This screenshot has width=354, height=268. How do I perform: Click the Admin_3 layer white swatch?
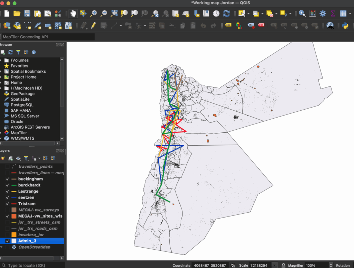[14, 241]
